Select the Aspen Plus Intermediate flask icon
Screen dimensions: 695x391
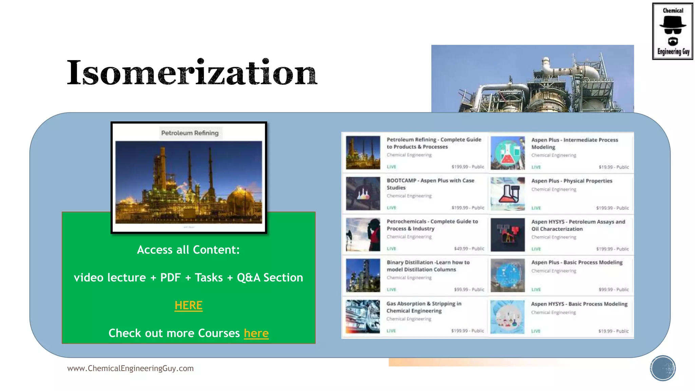tap(507, 153)
